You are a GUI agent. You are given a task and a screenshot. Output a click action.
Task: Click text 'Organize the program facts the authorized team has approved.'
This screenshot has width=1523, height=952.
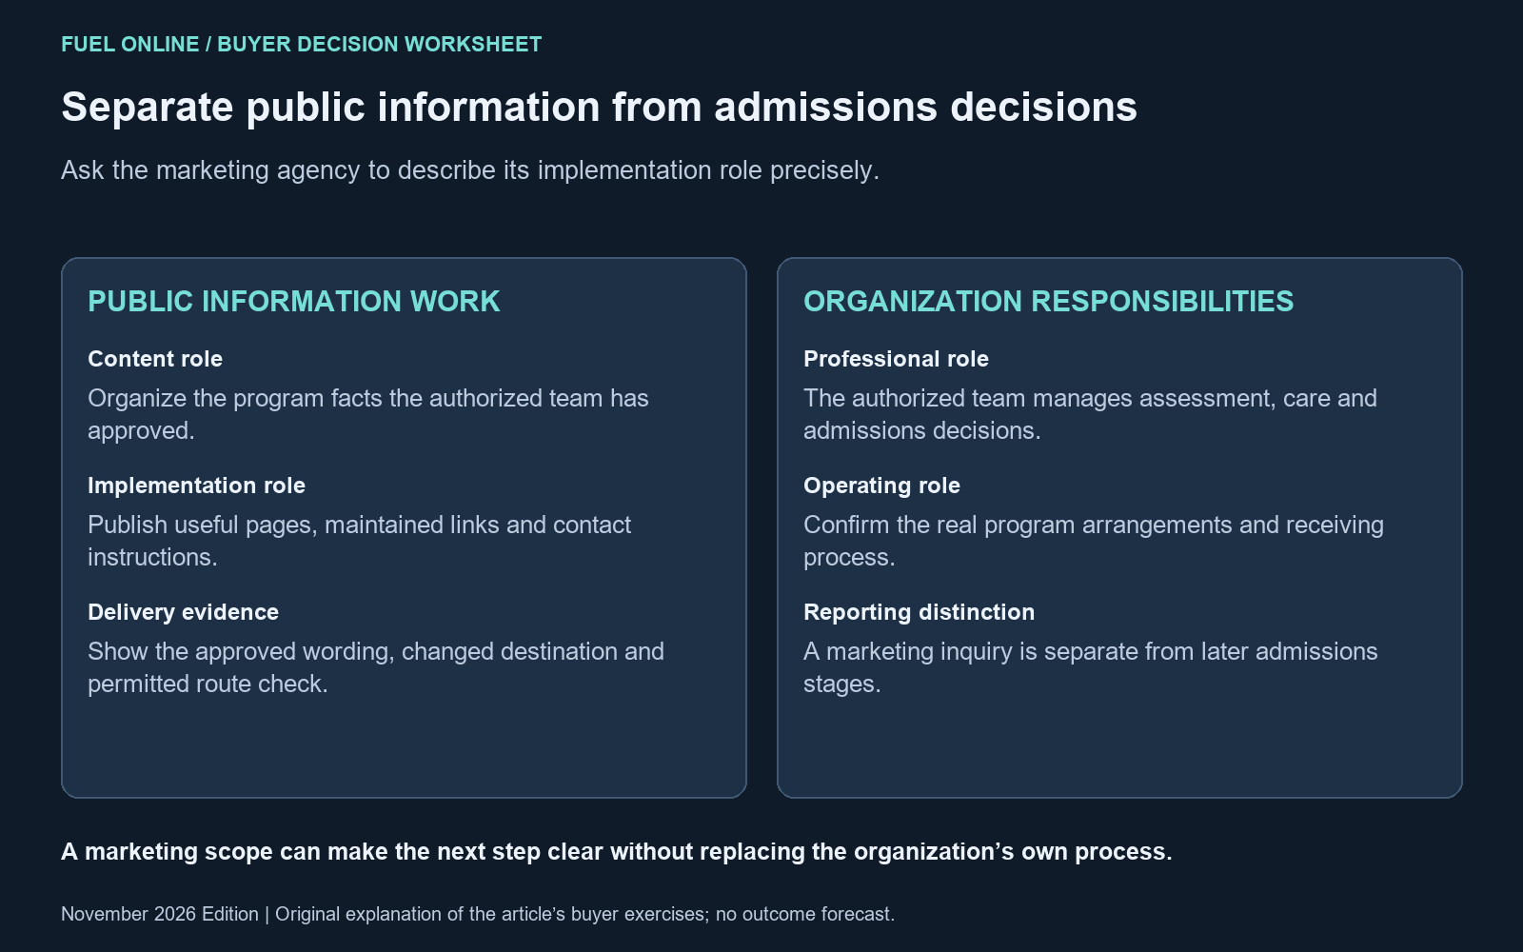tap(368, 414)
